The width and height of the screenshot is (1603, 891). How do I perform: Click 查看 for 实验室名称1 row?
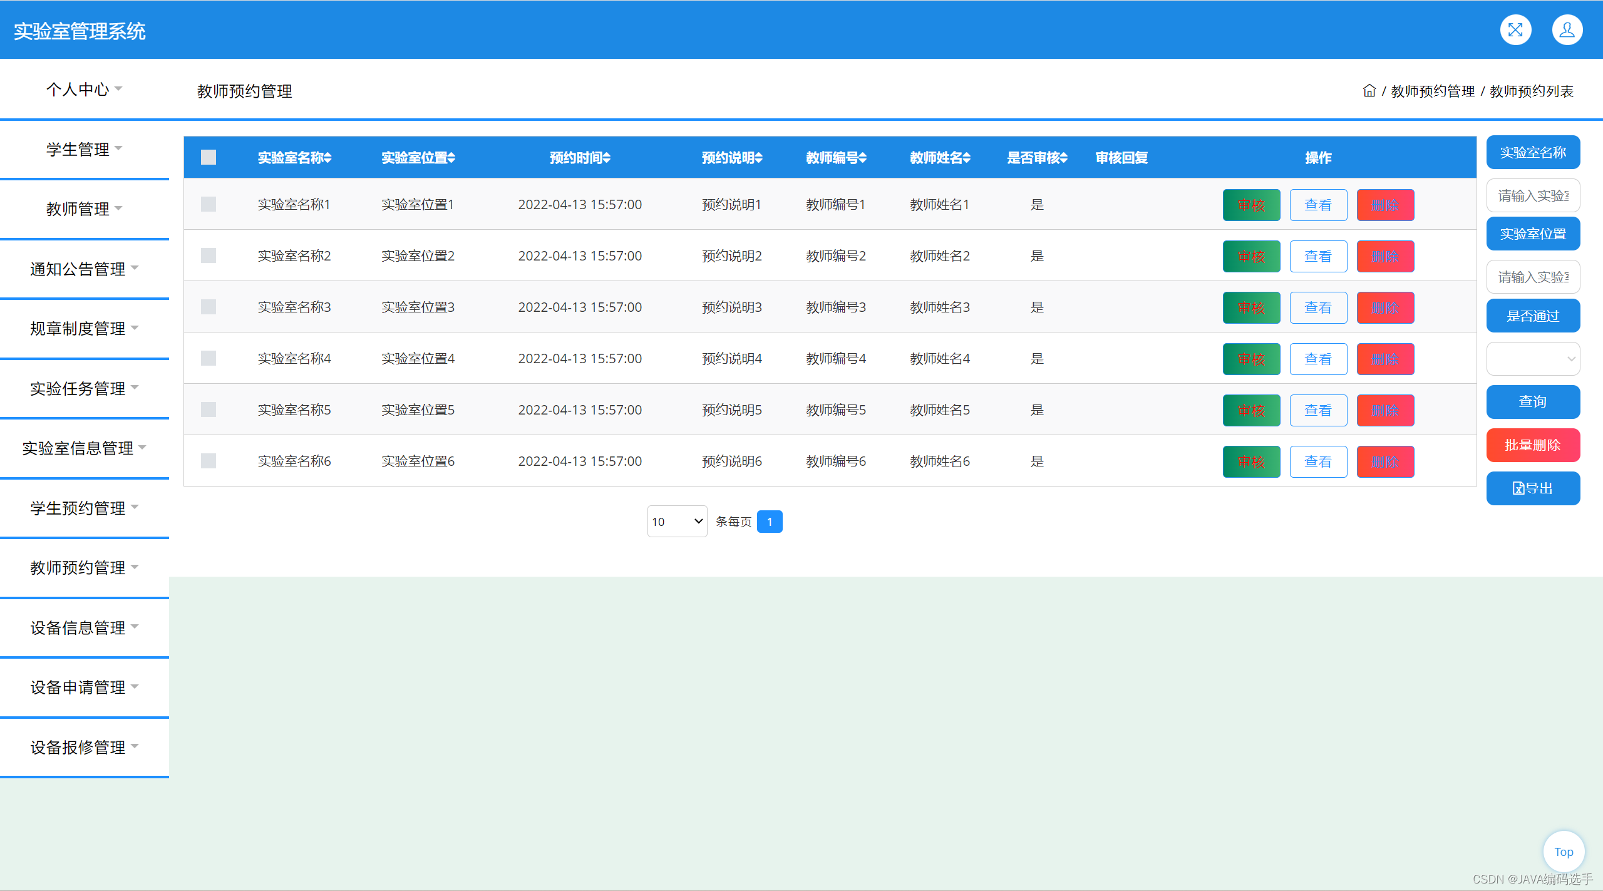1318,205
